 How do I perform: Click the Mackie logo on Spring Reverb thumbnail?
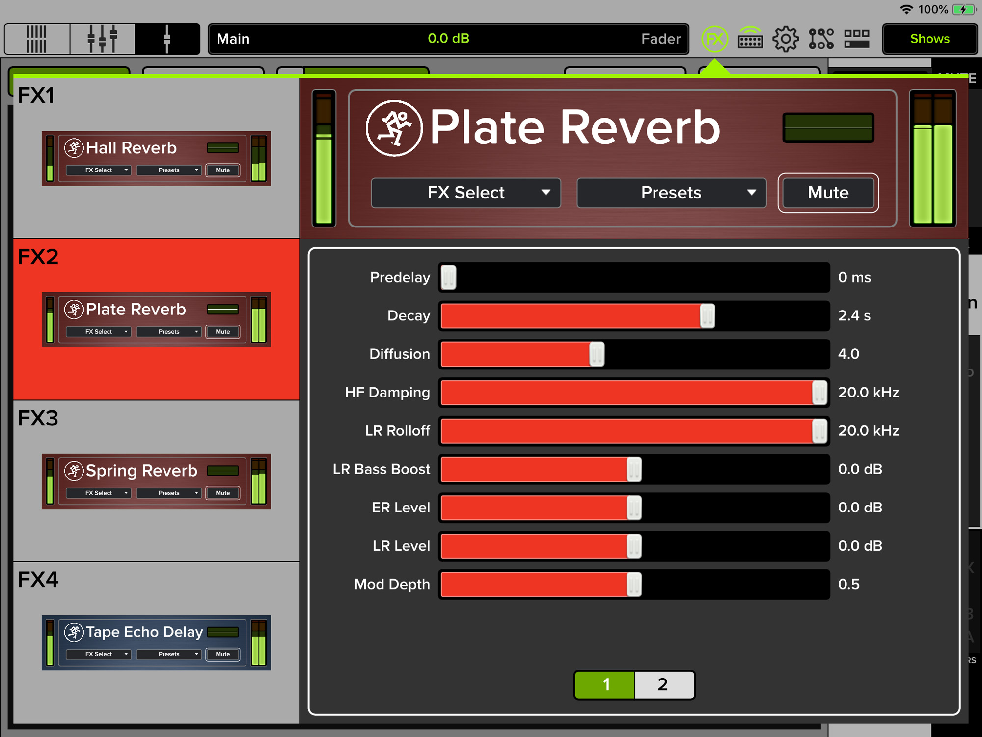(x=74, y=471)
